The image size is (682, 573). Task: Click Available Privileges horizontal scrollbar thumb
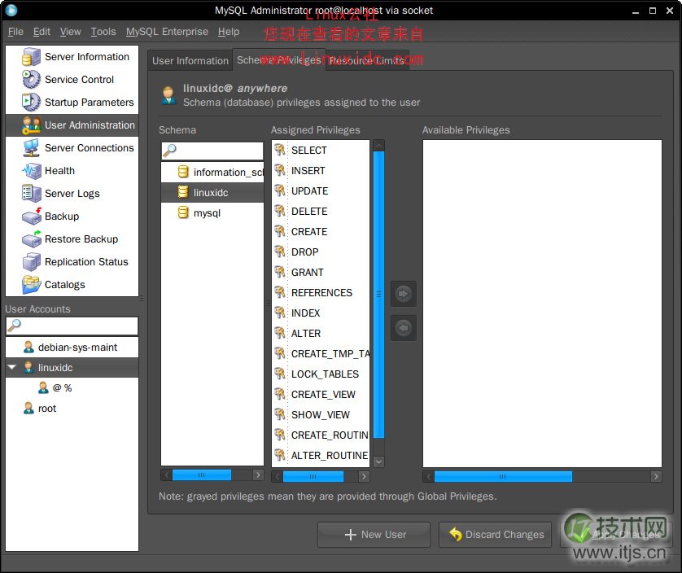coord(503,476)
